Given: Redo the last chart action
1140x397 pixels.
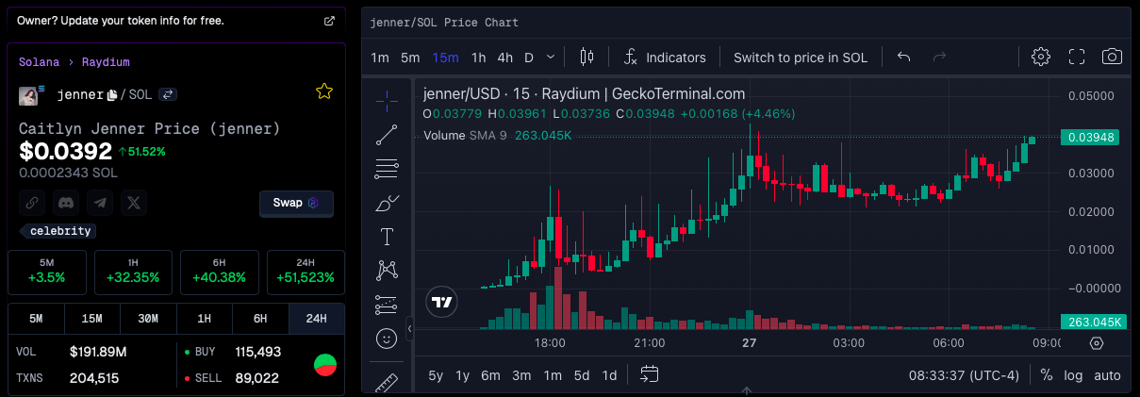Looking at the screenshot, I should [939, 57].
